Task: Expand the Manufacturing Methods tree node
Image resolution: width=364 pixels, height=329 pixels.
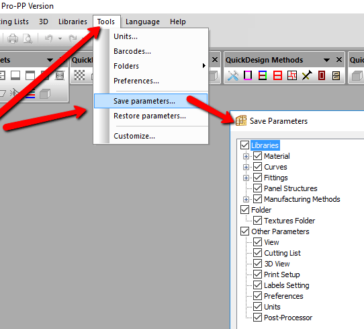Action: [246, 199]
